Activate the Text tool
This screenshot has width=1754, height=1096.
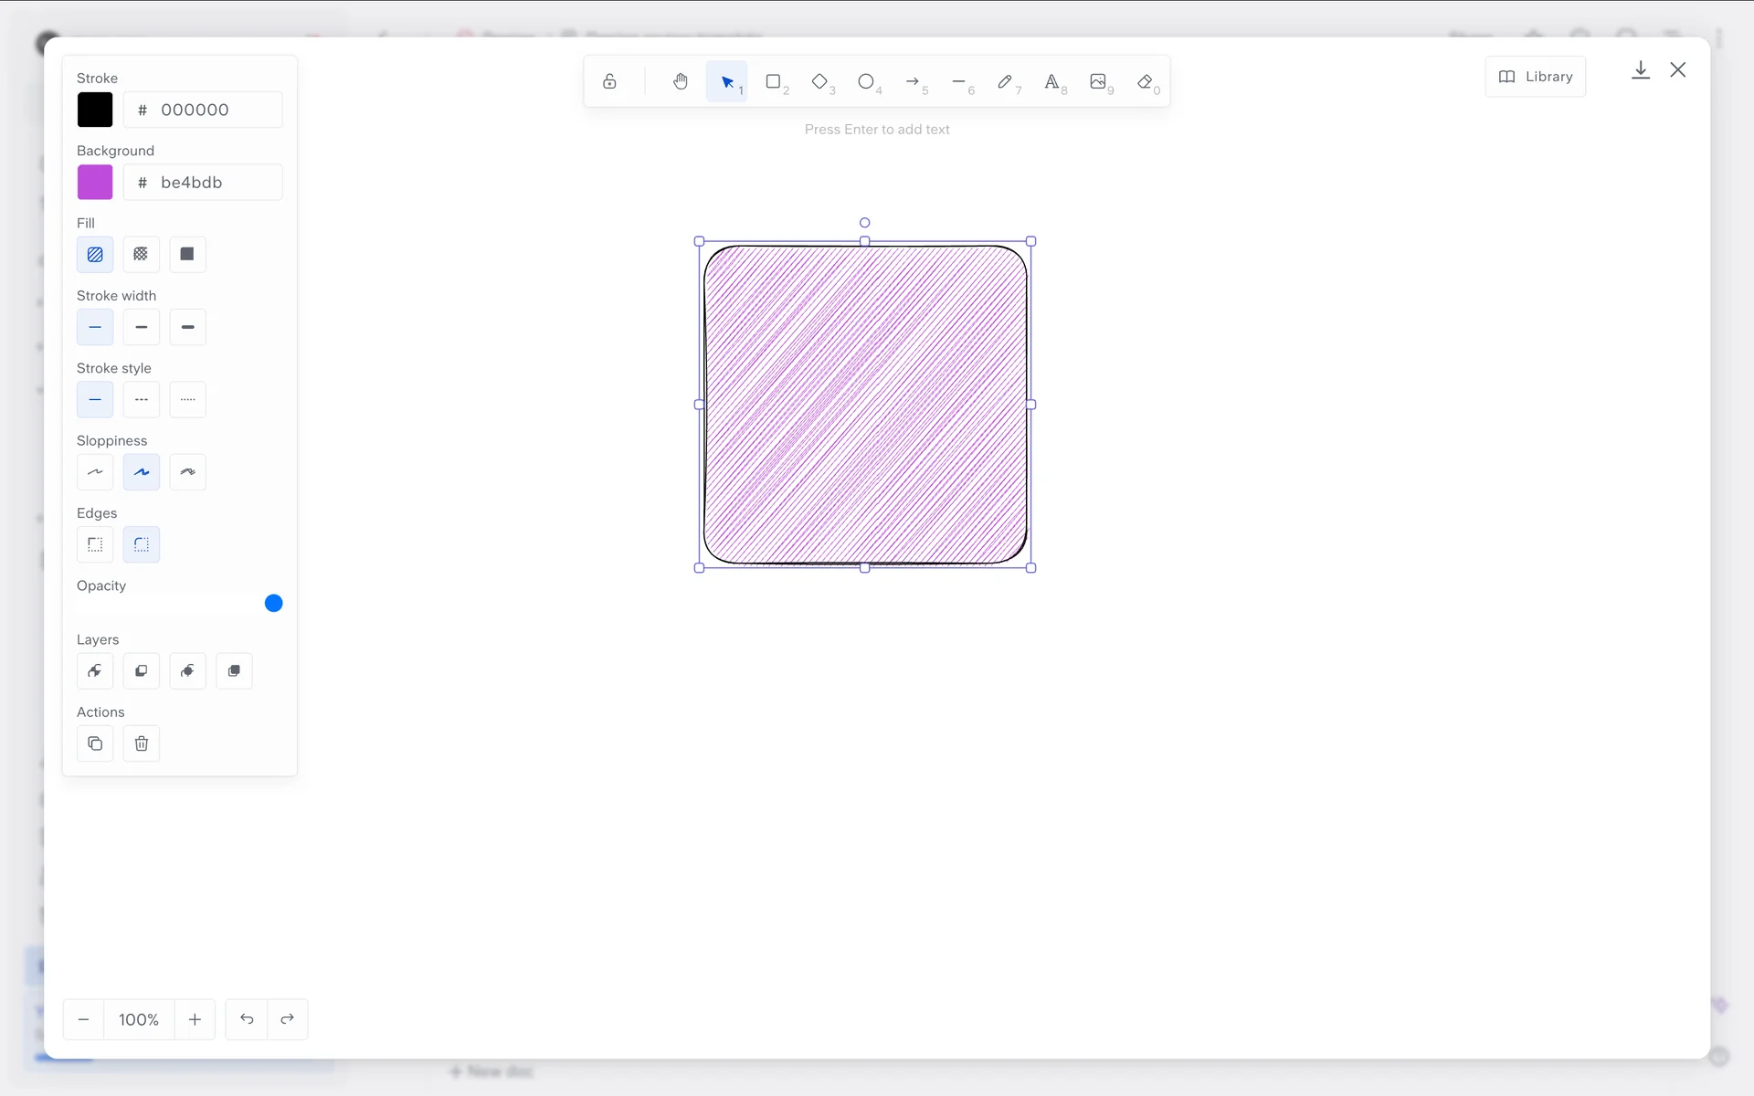click(x=1051, y=82)
